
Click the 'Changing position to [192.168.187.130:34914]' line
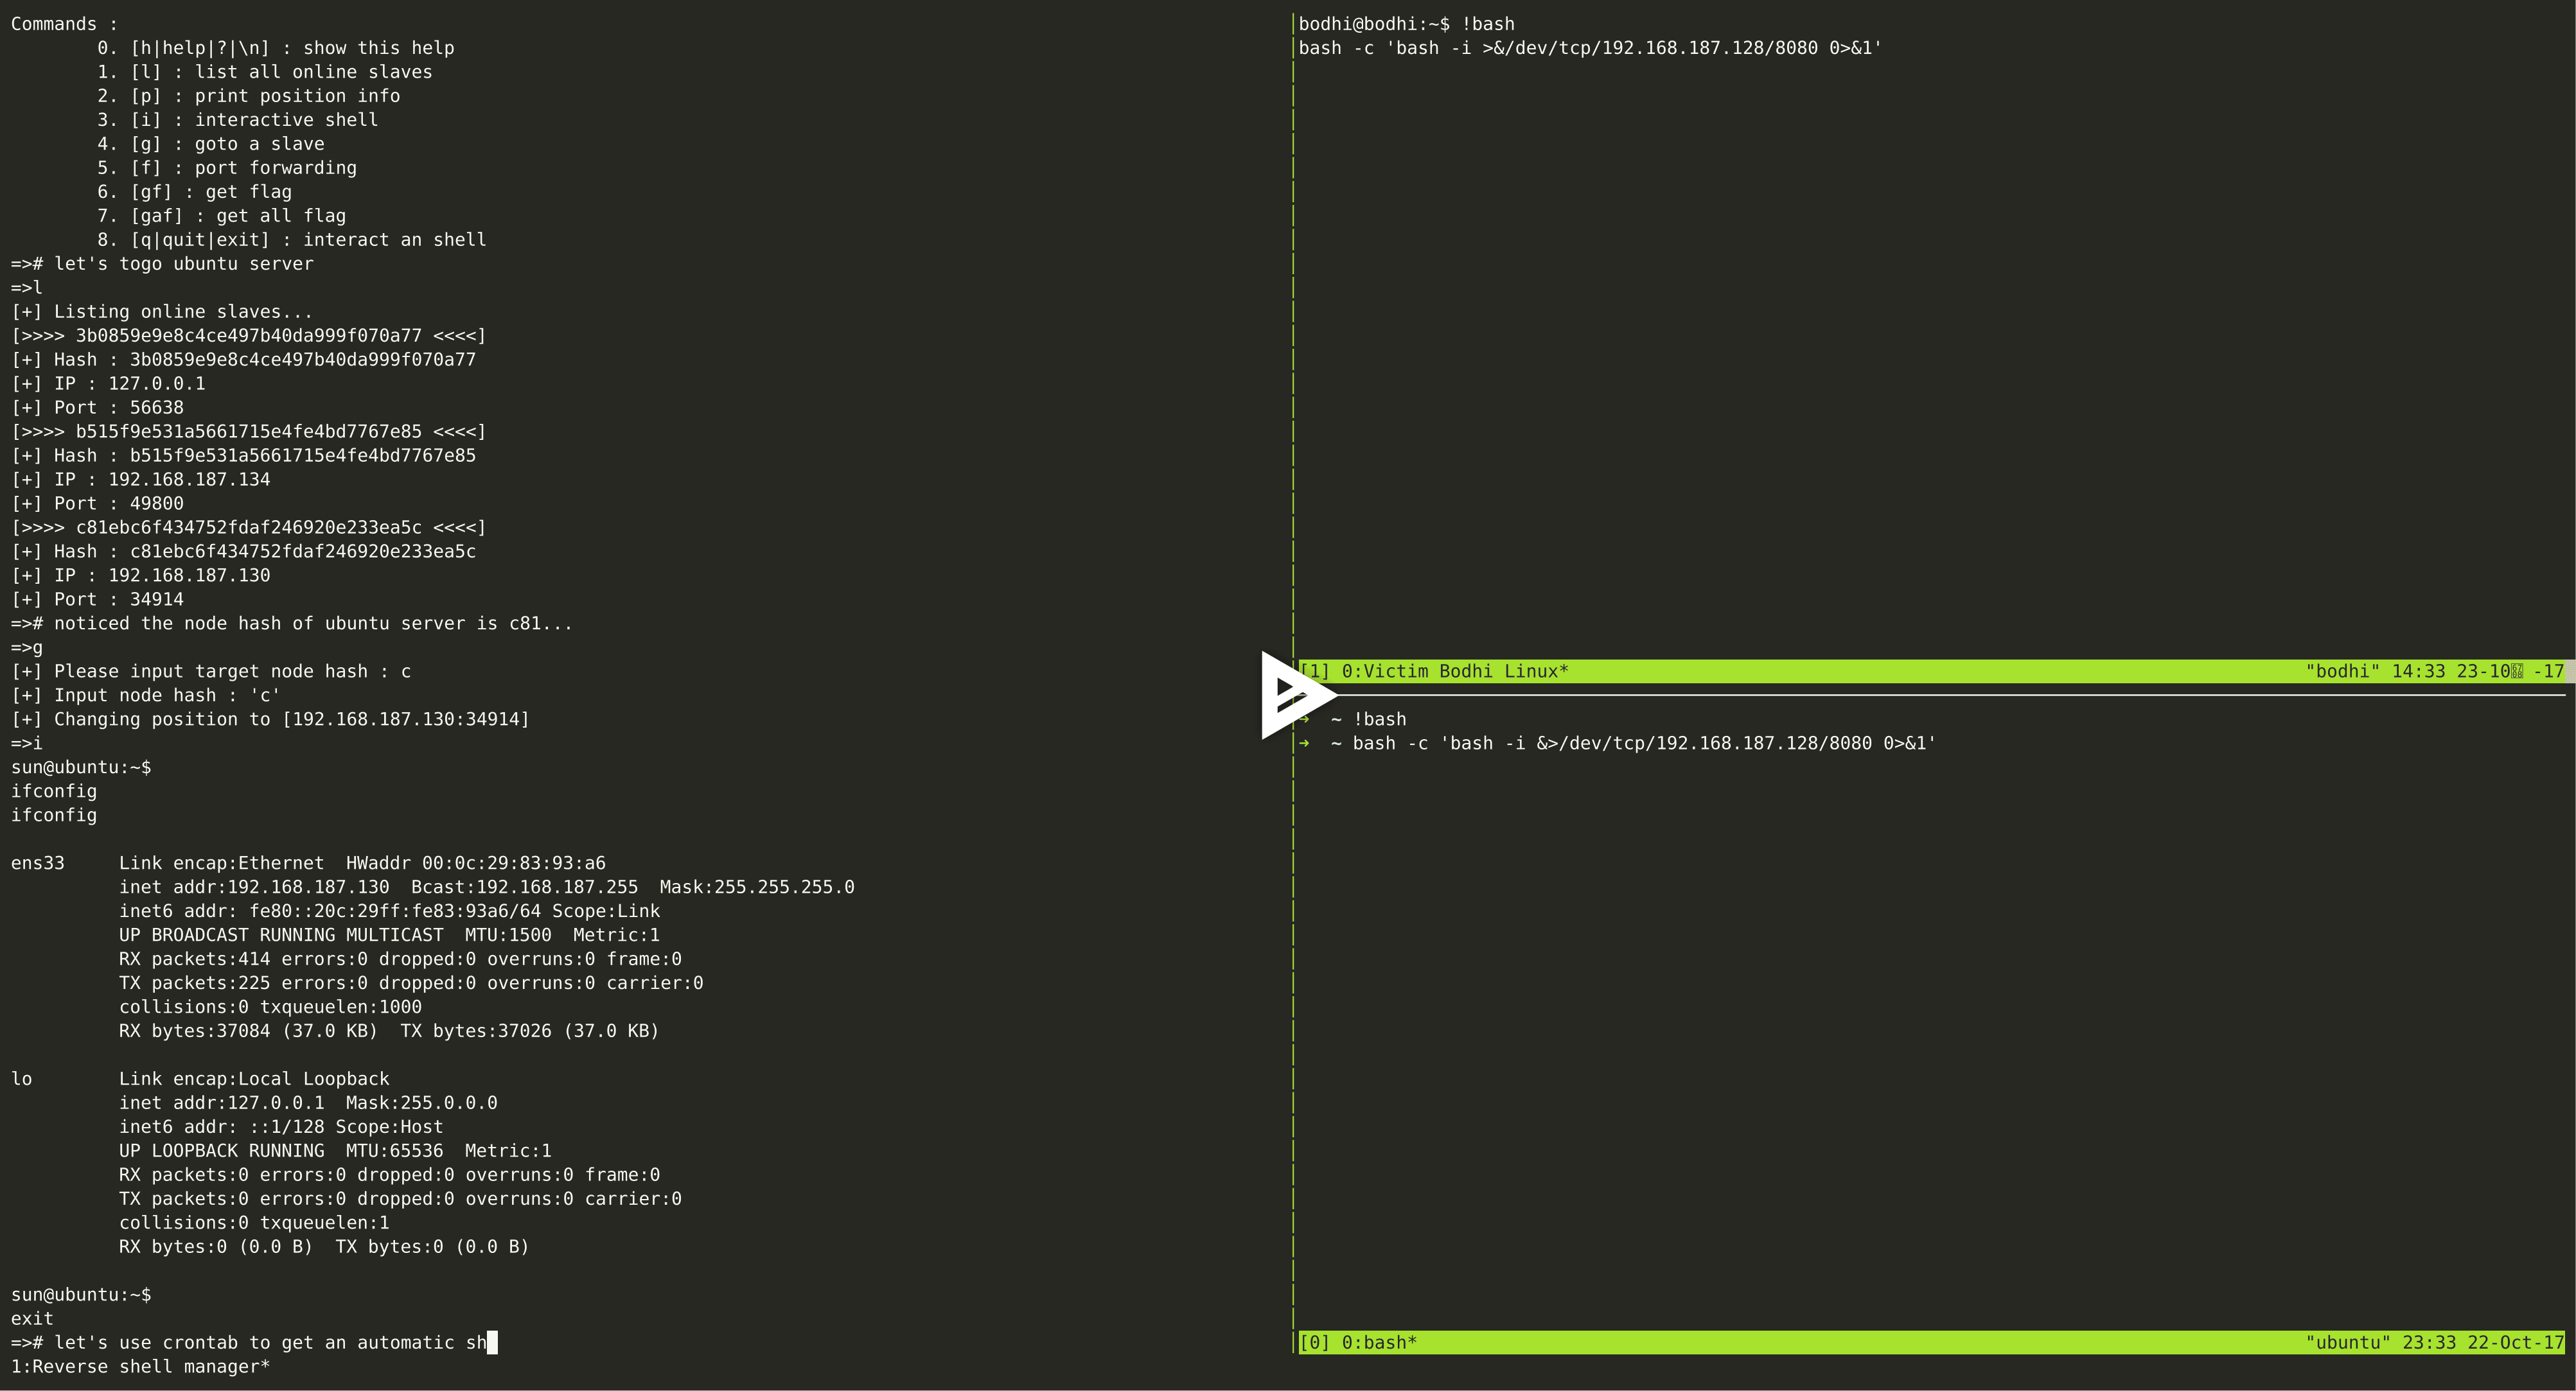click(x=270, y=720)
